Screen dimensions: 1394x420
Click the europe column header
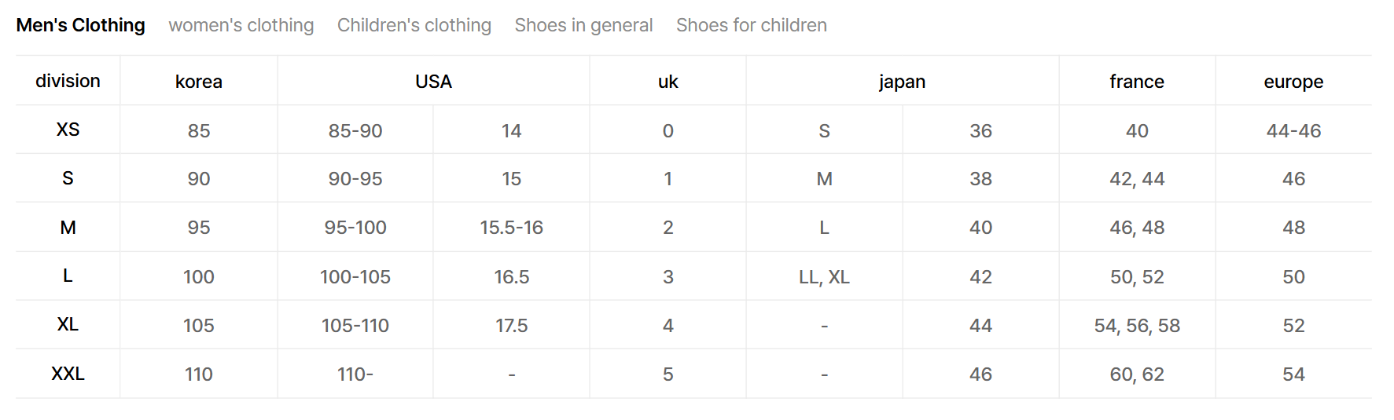click(x=1293, y=82)
